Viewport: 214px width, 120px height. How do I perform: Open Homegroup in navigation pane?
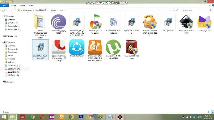(x=11, y=36)
